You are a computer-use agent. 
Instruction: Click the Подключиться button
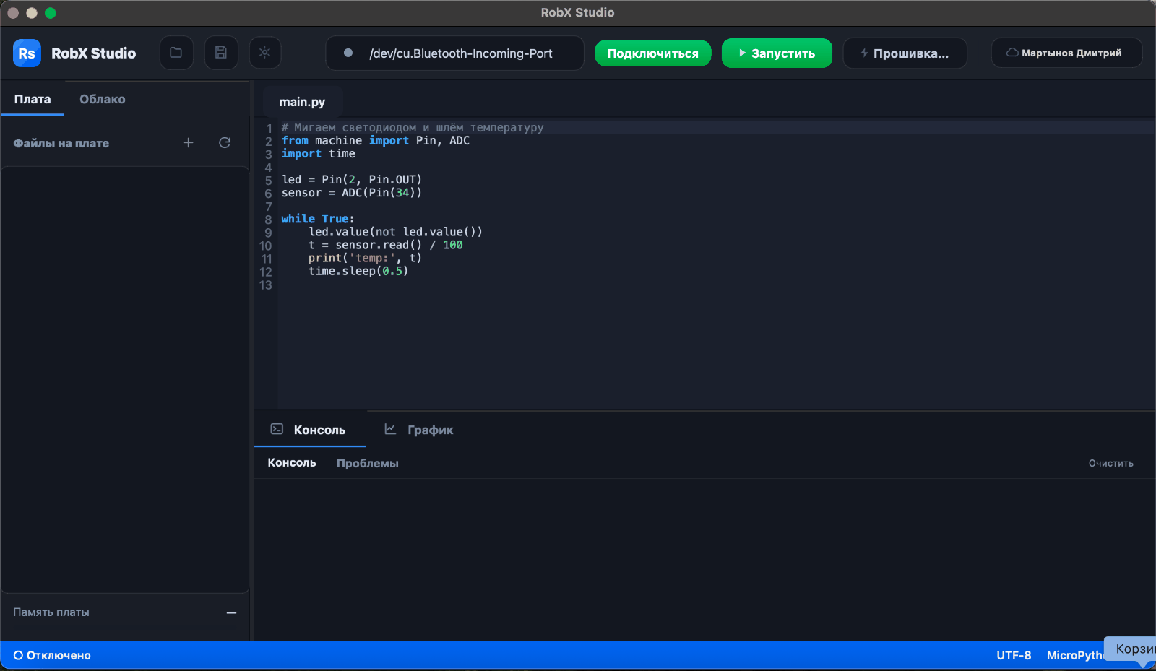652,53
